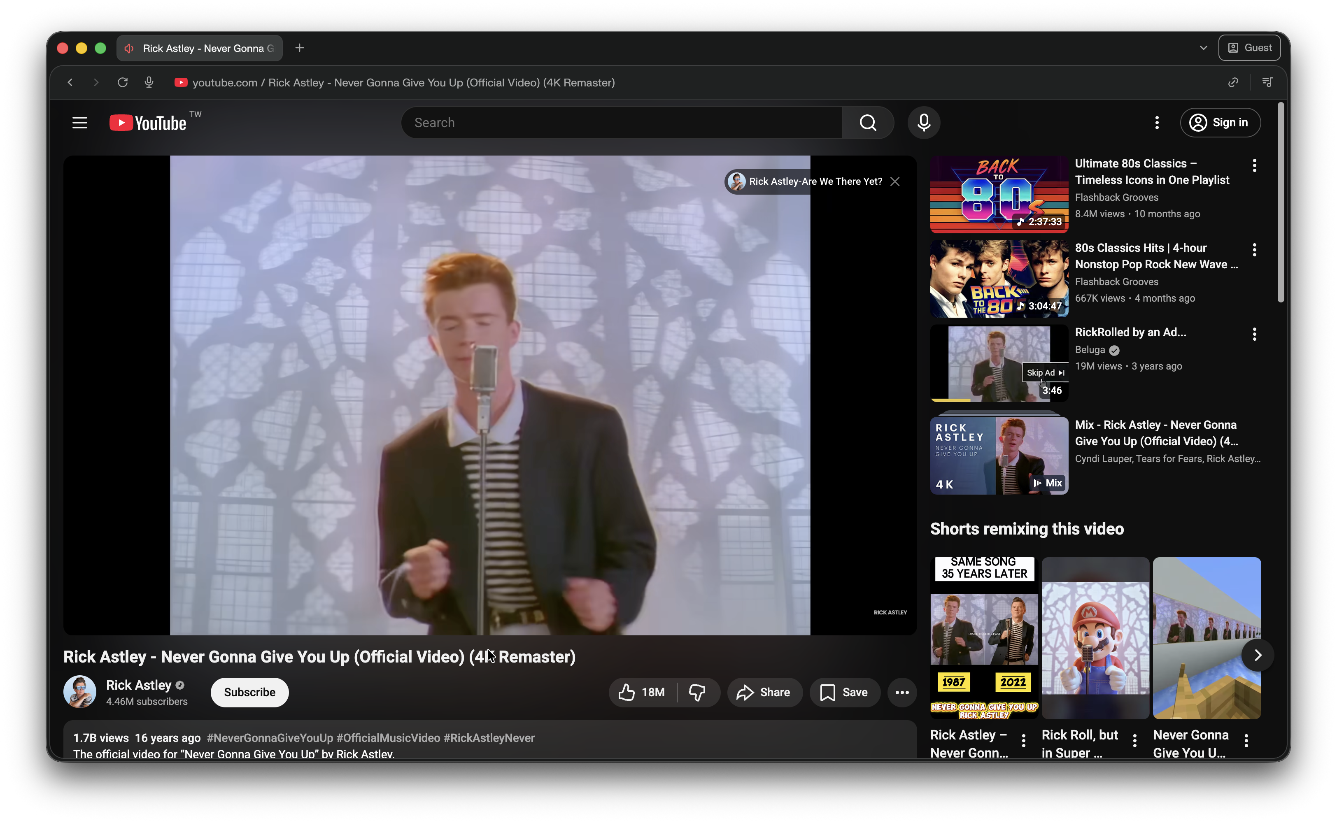Focus the YouTube Search field
This screenshot has width=1337, height=823.
[x=622, y=123]
